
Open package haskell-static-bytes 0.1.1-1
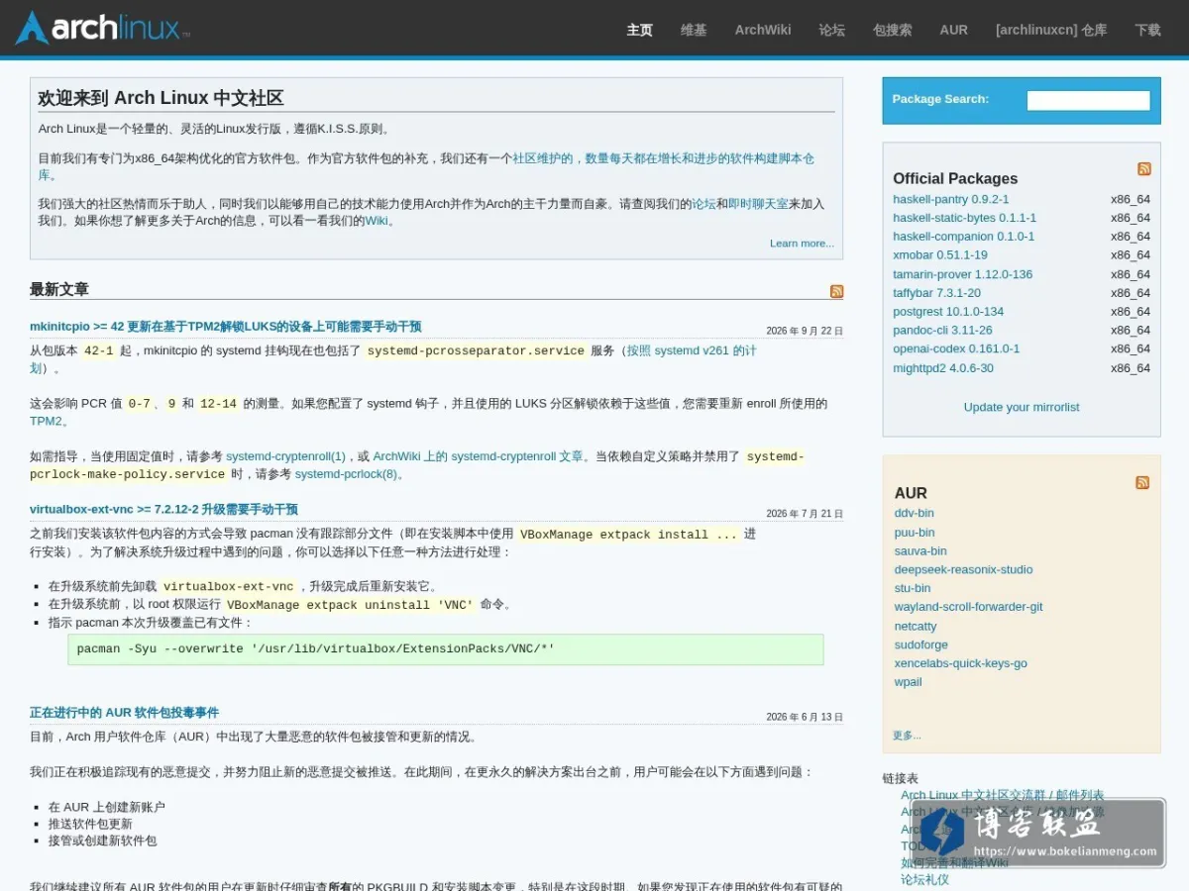[x=964, y=218]
